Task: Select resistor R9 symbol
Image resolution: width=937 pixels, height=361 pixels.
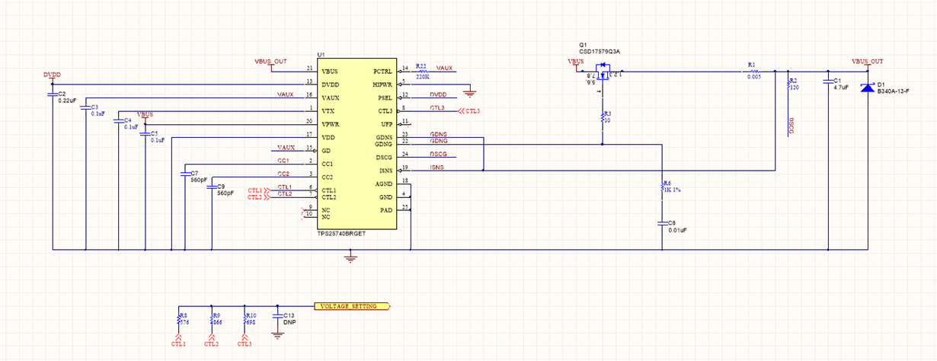Action: (x=212, y=318)
